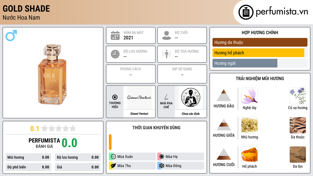The width and height of the screenshot is (313, 176).
Task: Go to perfumista.vn site name
Action: pyautogui.click(x=282, y=12)
